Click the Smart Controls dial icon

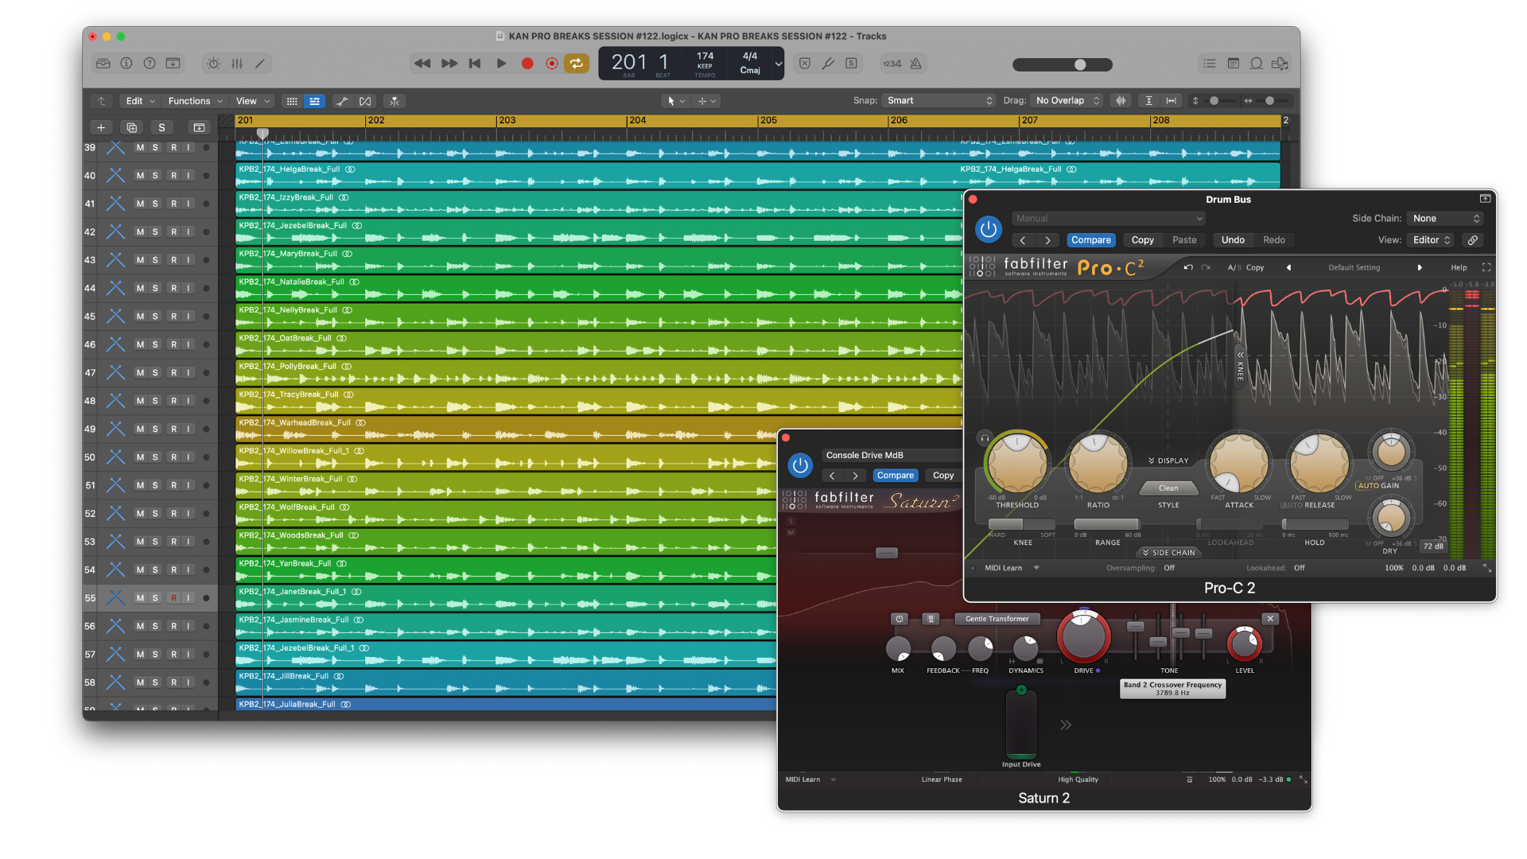213,64
